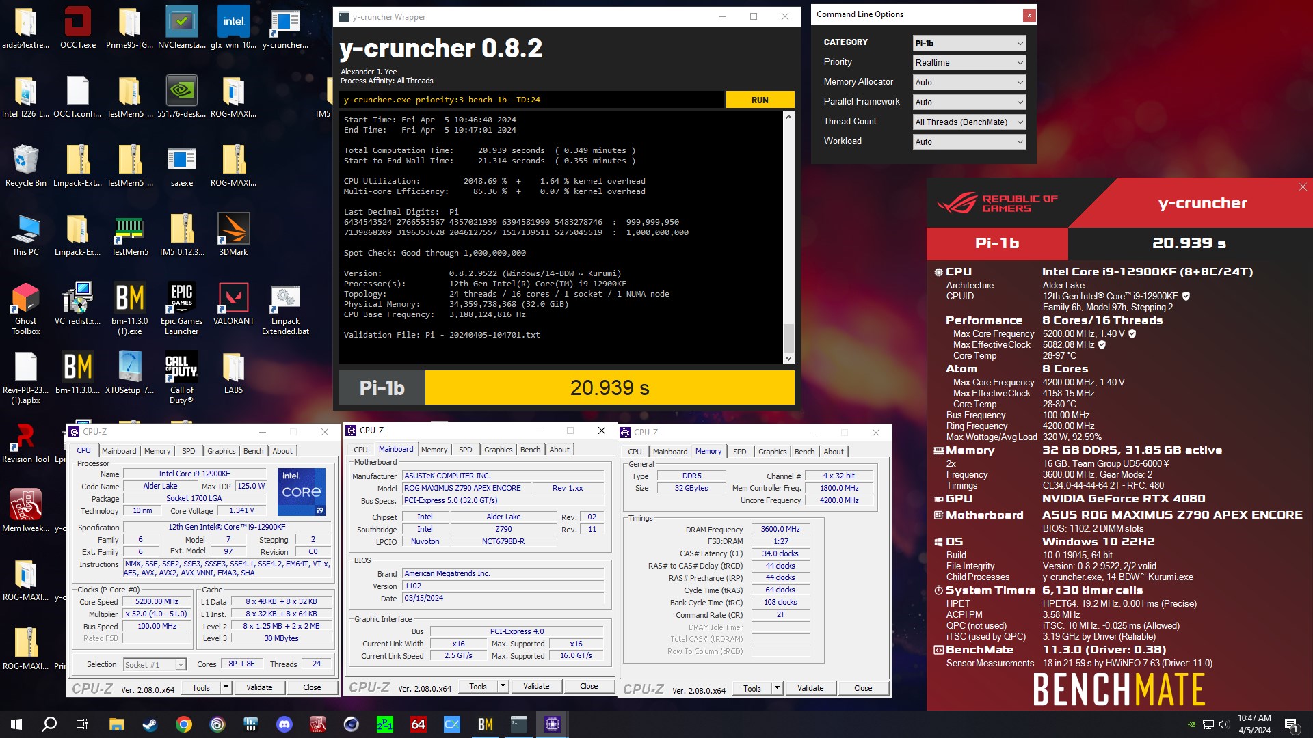Open the aida64extreme desktop shortcut
The height and width of the screenshot is (738, 1313).
pos(25,28)
